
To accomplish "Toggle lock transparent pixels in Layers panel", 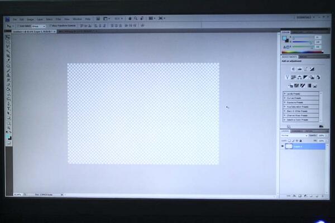I will [x=289, y=141].
